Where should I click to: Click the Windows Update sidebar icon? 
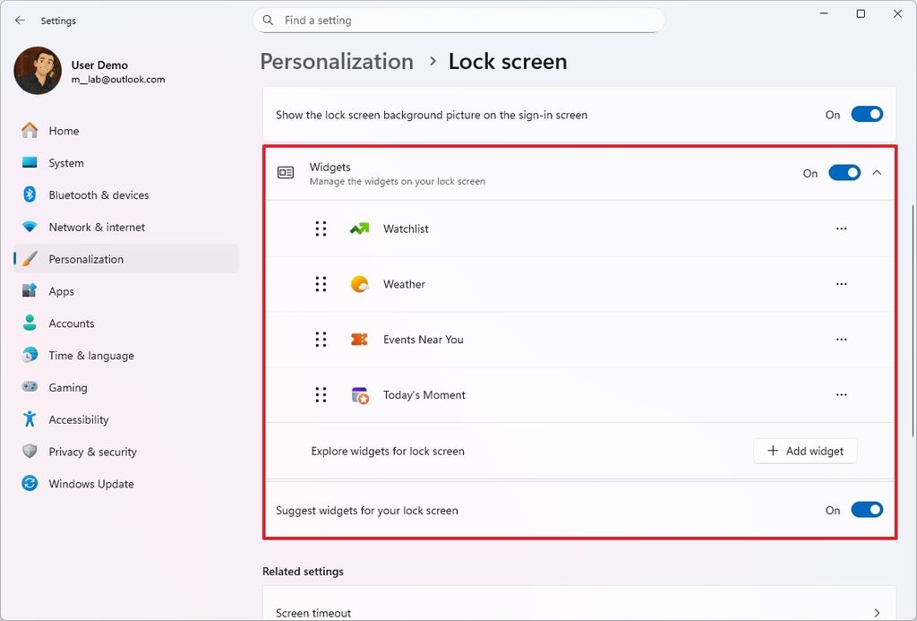pyautogui.click(x=30, y=483)
